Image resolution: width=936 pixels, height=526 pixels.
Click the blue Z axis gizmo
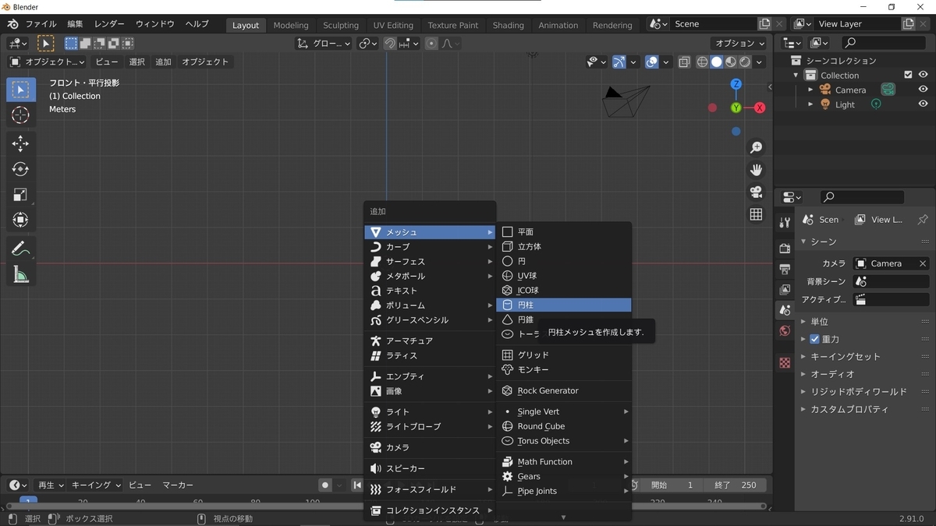[x=736, y=84]
